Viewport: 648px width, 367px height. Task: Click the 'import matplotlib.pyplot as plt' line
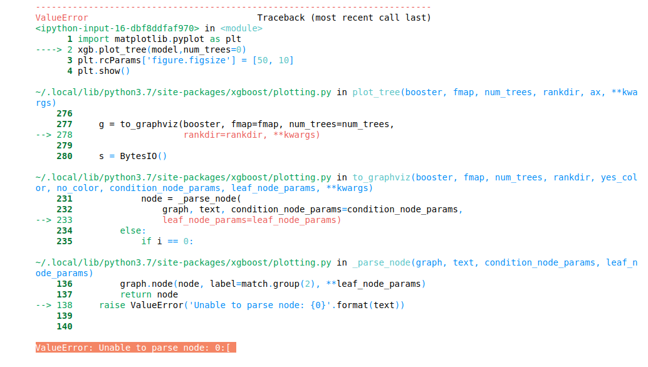(x=159, y=39)
